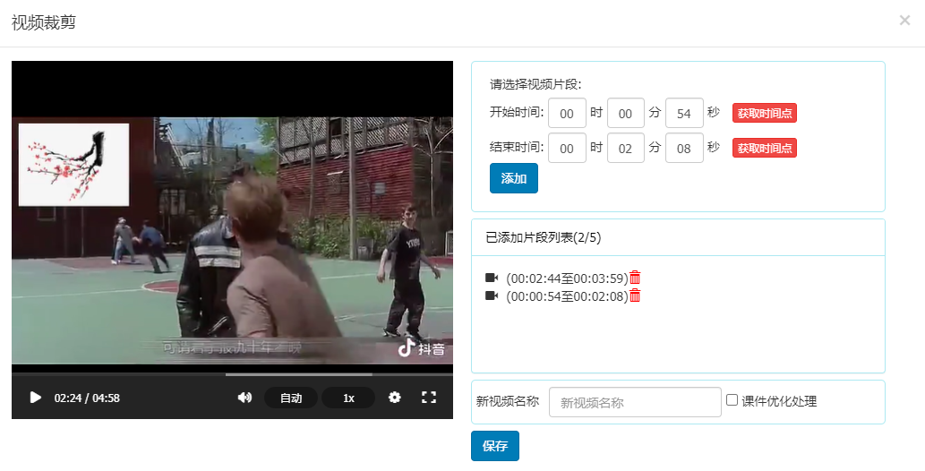
Task: Mute the video with the speaker icon
Action: click(244, 398)
